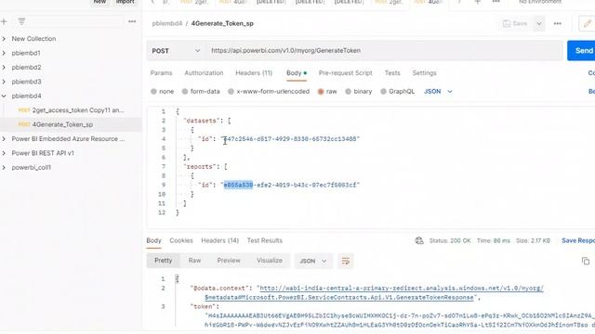This screenshot has height=334, width=595.
Task: Switch response view to Visualize
Action: click(x=270, y=261)
